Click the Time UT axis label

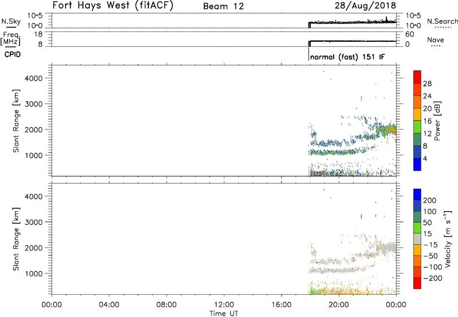224,312
